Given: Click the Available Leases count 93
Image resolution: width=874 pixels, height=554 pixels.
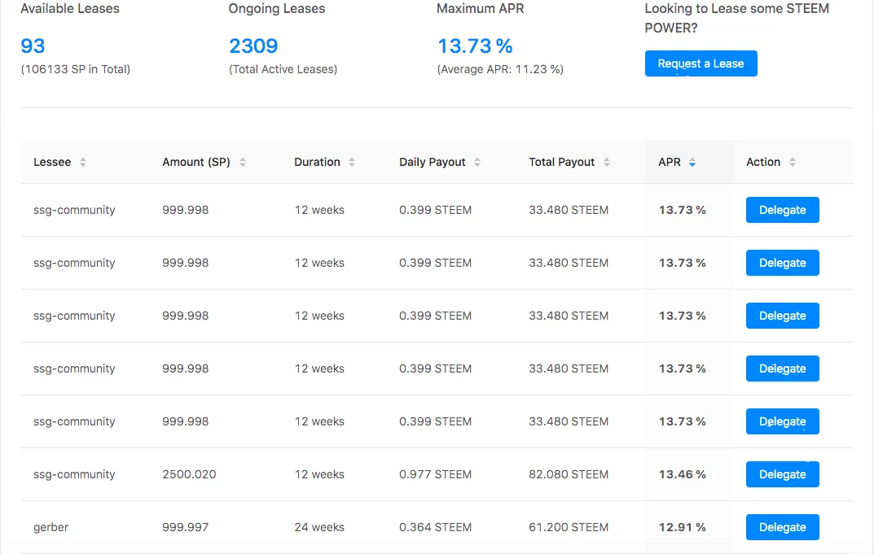Looking at the screenshot, I should pos(33,46).
